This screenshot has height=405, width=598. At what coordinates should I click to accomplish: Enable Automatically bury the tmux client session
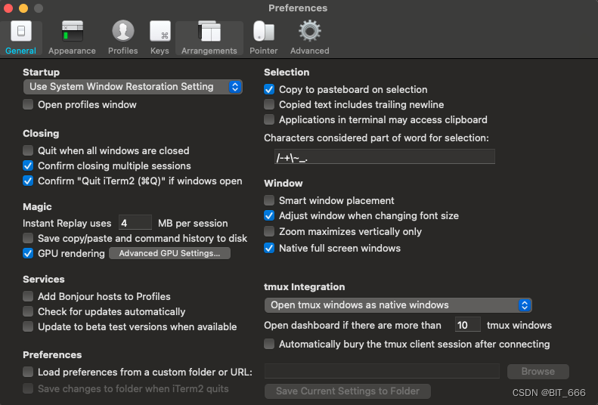[x=269, y=344]
